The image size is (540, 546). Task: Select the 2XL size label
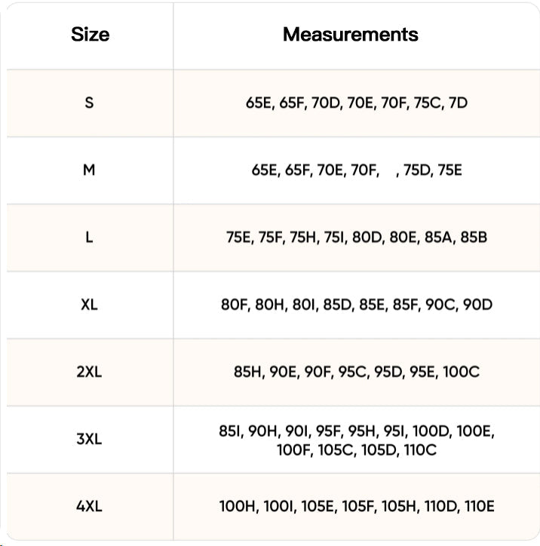coord(90,373)
